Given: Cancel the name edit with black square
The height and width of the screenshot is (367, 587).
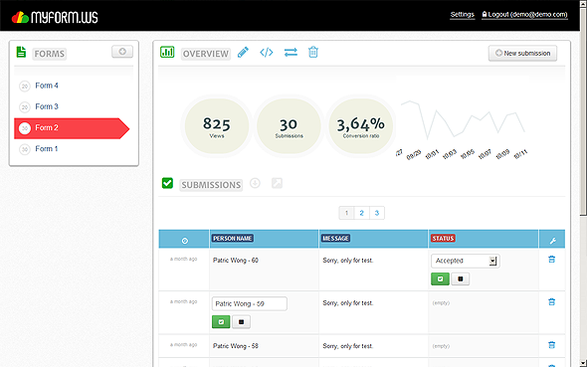Looking at the screenshot, I should click(241, 321).
